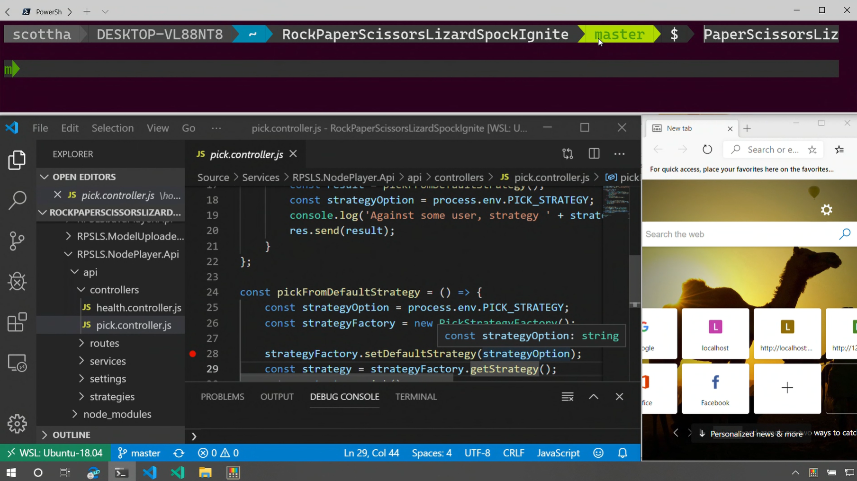Switch to the TERMINAL tab

point(415,397)
